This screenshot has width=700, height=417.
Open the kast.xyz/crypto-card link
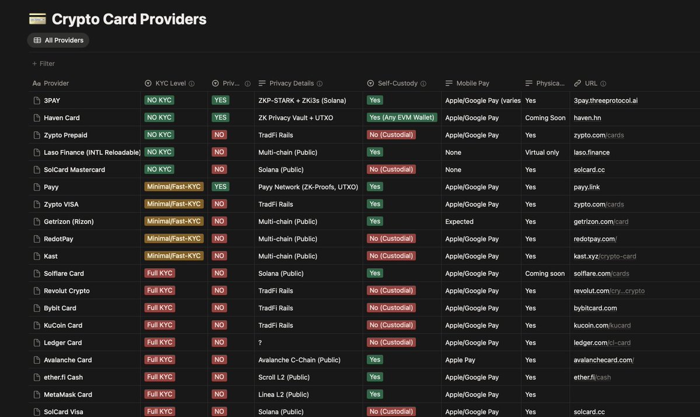[x=605, y=256]
